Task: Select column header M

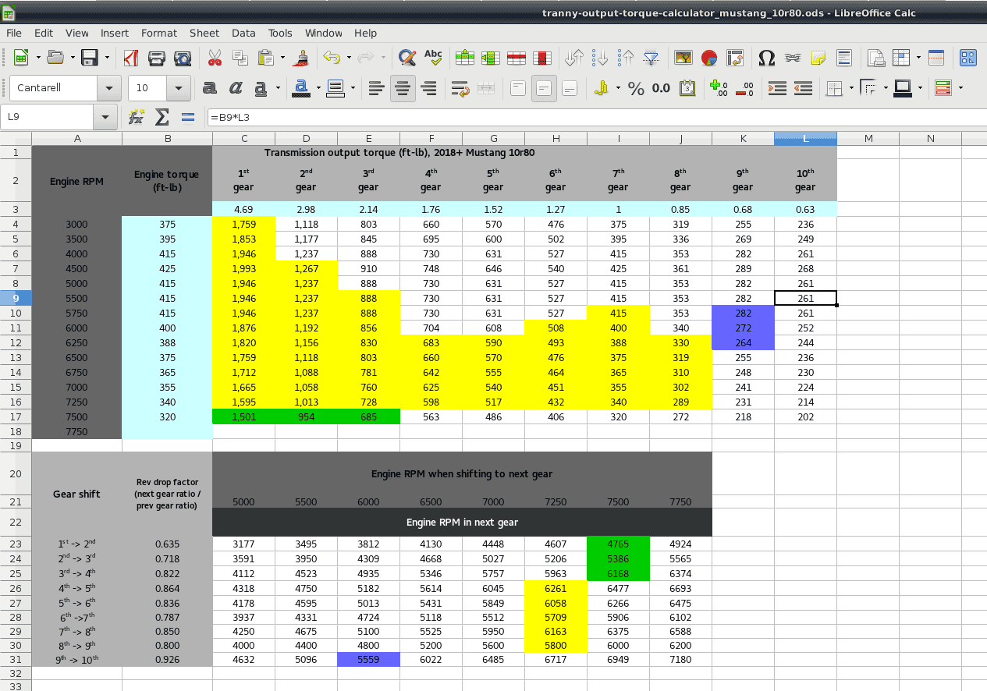Action: click(868, 139)
